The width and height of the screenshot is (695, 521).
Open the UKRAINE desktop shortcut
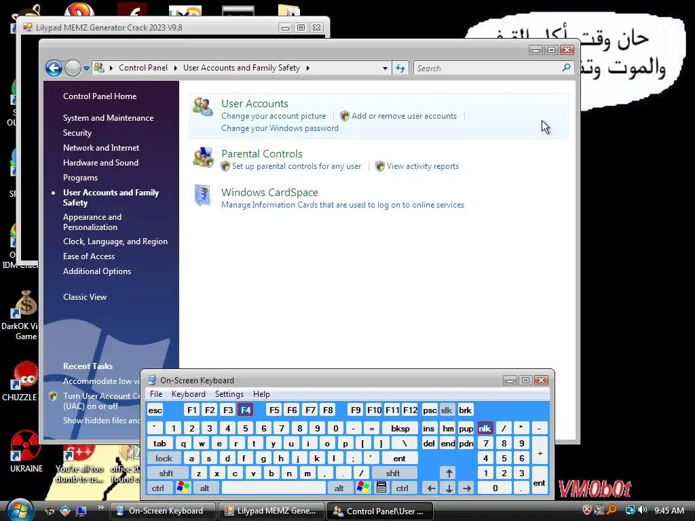[x=26, y=451]
